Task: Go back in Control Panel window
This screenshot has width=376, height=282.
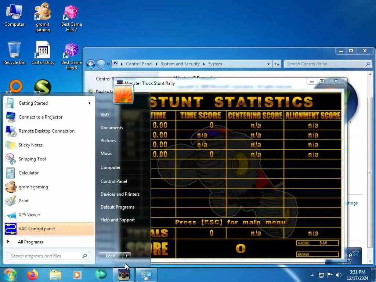Action: pyautogui.click(x=91, y=64)
